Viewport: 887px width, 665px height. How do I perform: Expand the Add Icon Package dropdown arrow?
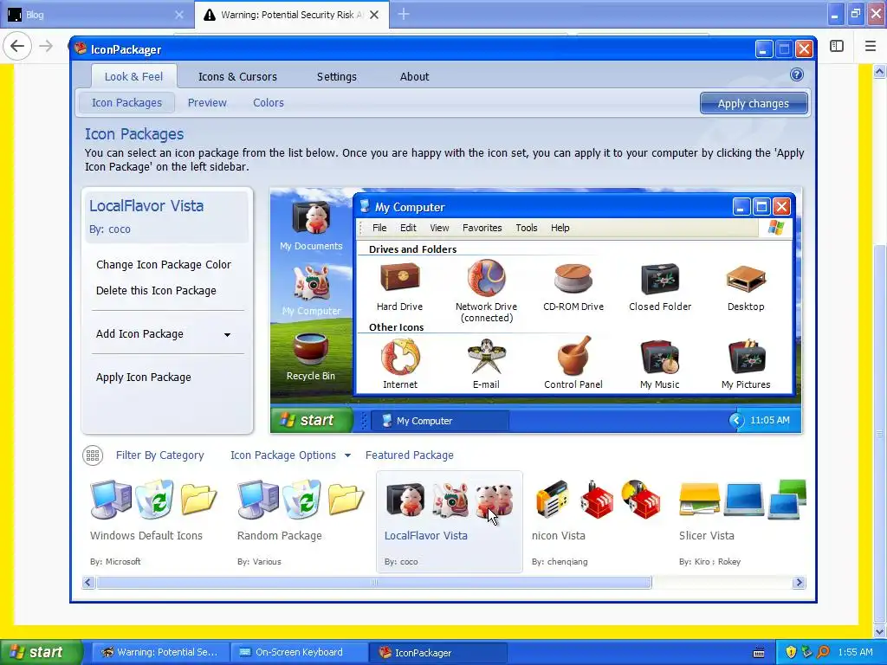(x=227, y=335)
